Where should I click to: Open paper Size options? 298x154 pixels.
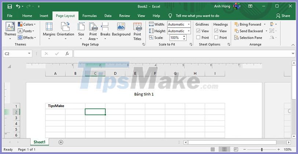[81, 31]
